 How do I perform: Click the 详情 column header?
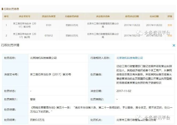pyautogui.click(x=170, y=16)
